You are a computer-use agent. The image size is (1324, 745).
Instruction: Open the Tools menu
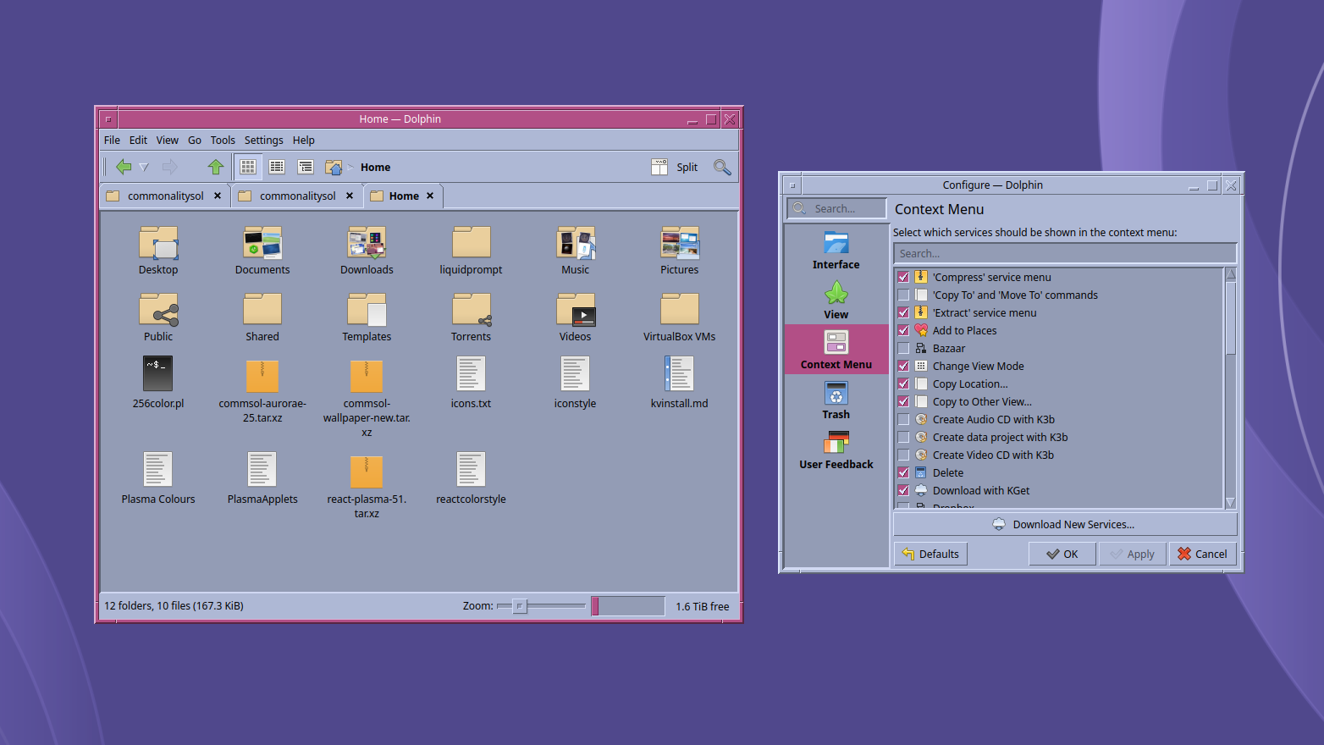tap(223, 141)
